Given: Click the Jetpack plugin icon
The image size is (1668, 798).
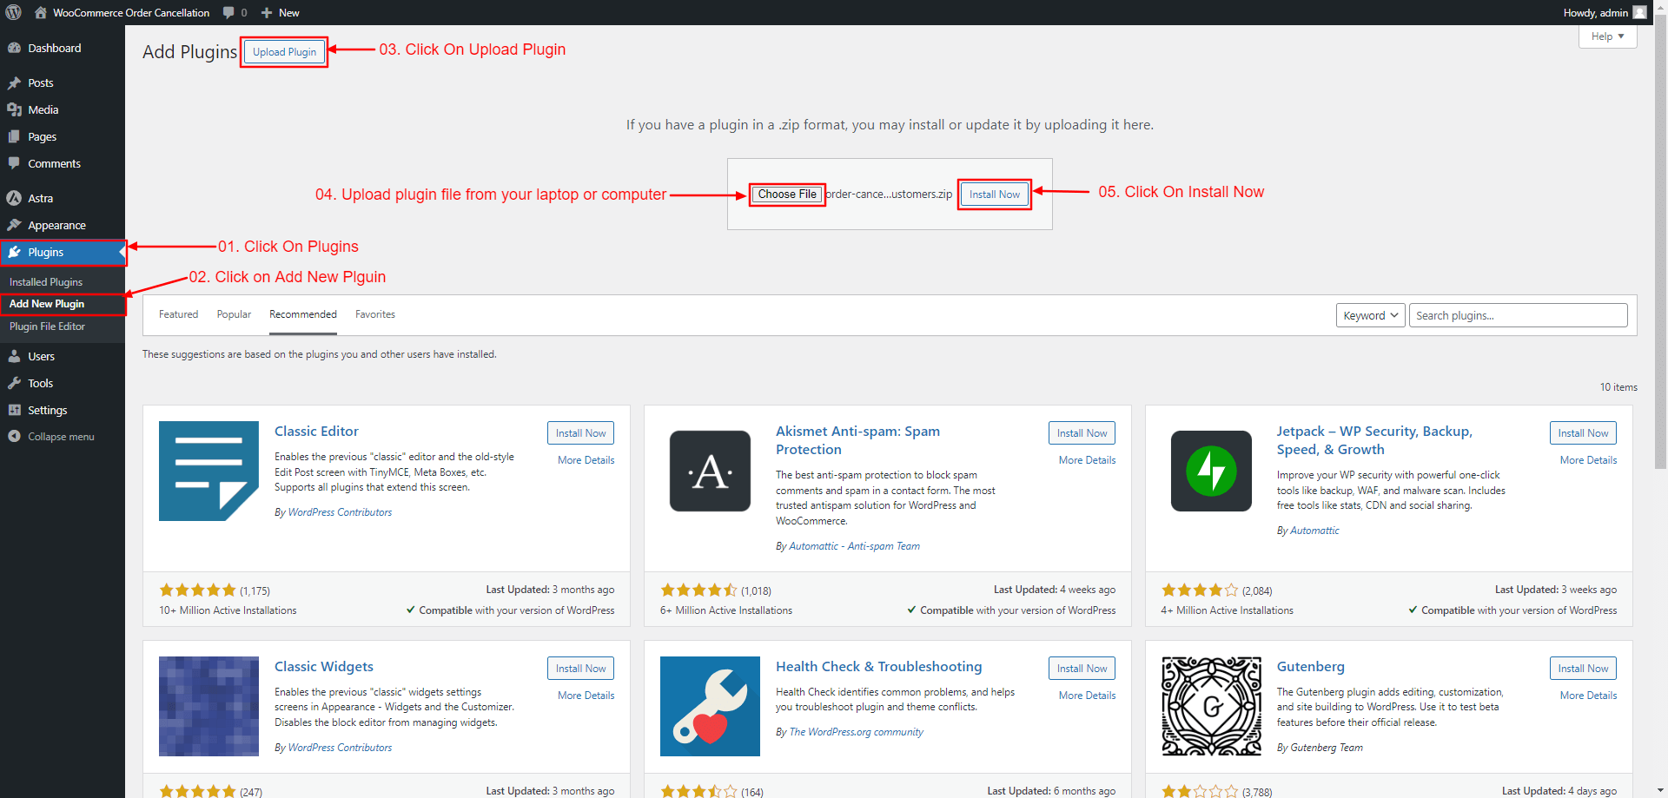Looking at the screenshot, I should click(x=1211, y=472).
